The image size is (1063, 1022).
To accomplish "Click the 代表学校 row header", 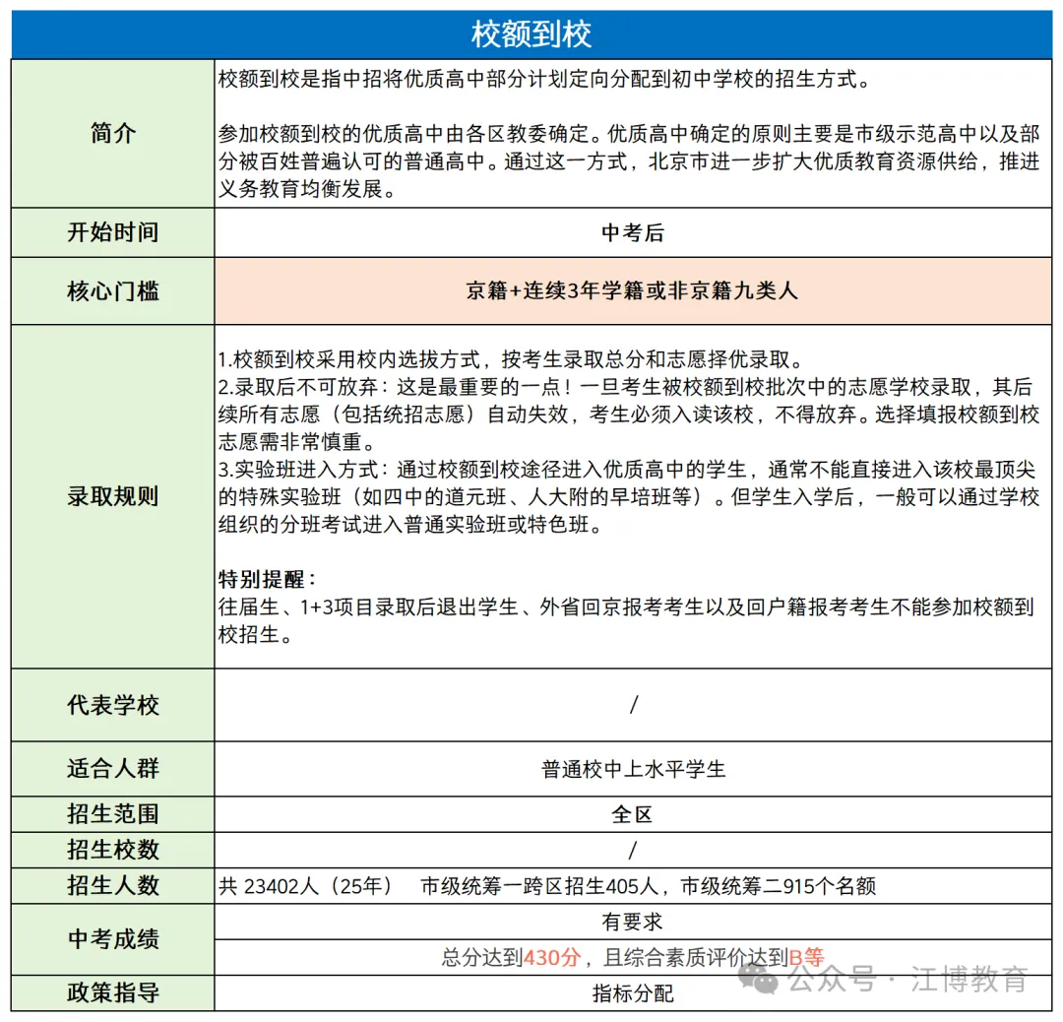I will coord(111,704).
